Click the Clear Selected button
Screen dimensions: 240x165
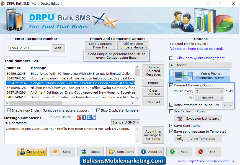[x=153, y=92]
